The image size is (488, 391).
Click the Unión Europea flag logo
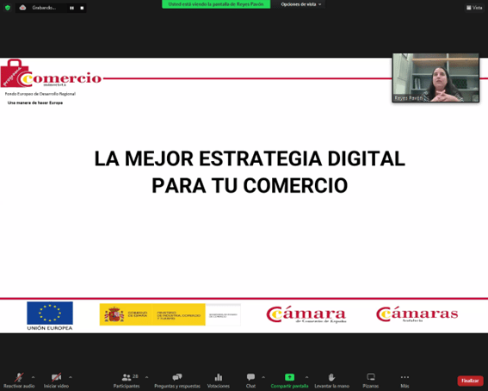(50, 316)
